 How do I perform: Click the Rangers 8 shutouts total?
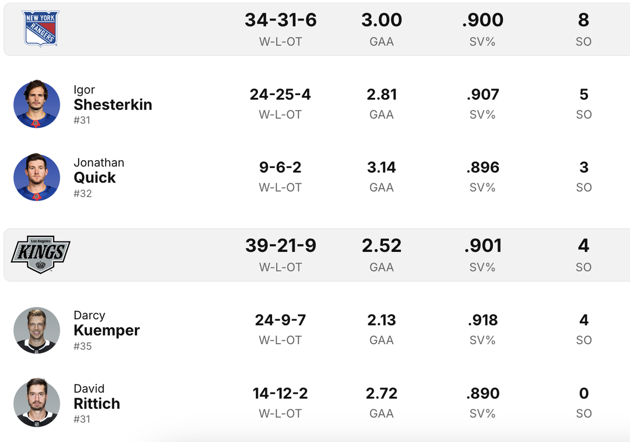point(584,20)
